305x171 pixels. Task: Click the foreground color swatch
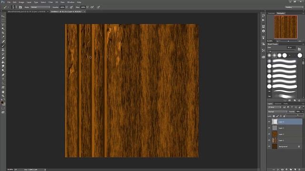[2, 103]
